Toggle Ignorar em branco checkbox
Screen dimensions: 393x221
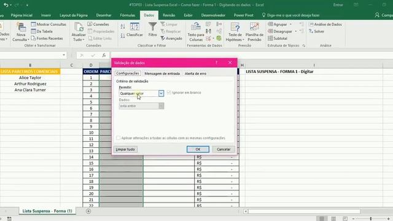pyautogui.click(x=169, y=93)
